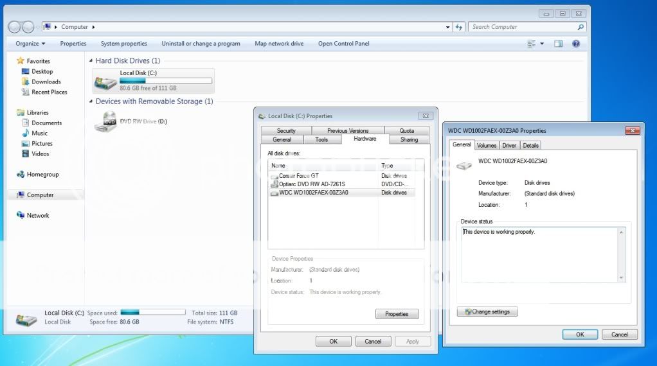Switch to the Driver tab

point(509,145)
